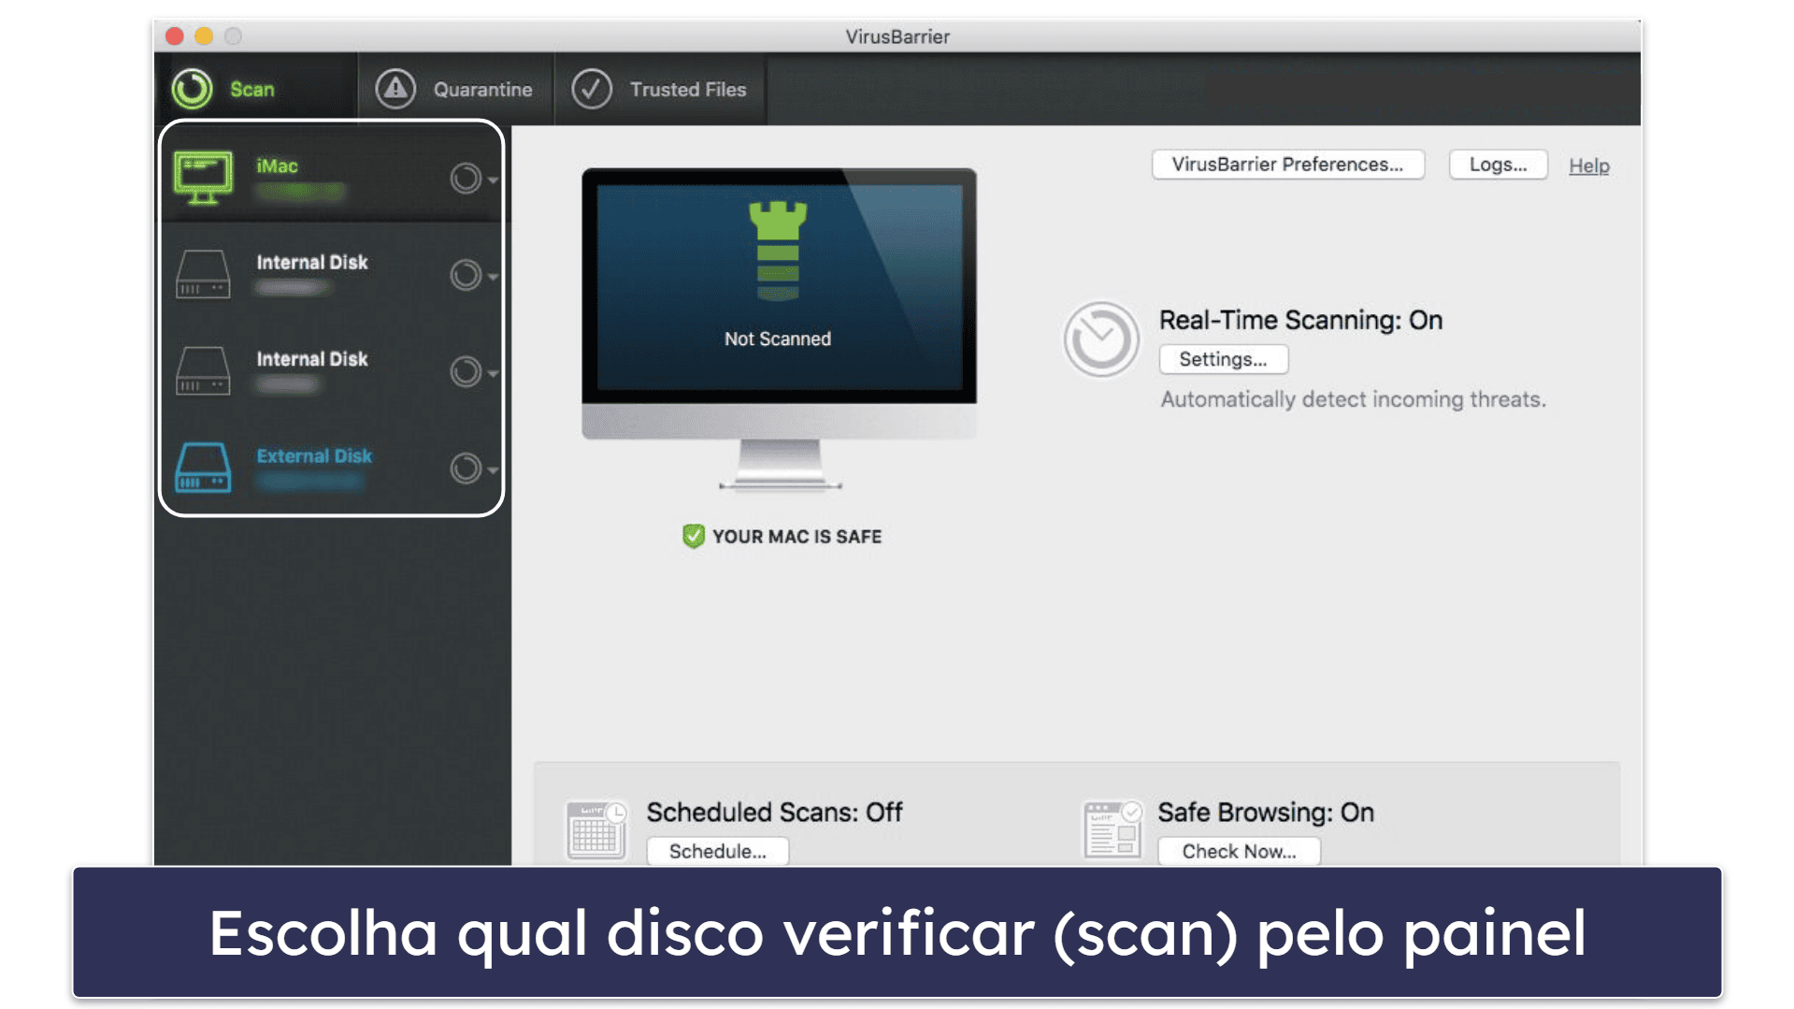Click Check Now for Safe Browsing
The image size is (1794, 1009).
tap(1239, 851)
